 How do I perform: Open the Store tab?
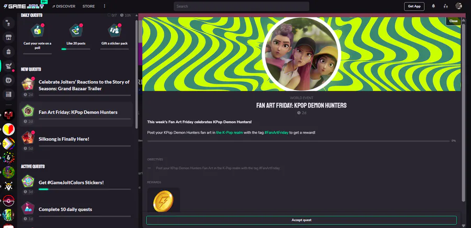(x=88, y=6)
